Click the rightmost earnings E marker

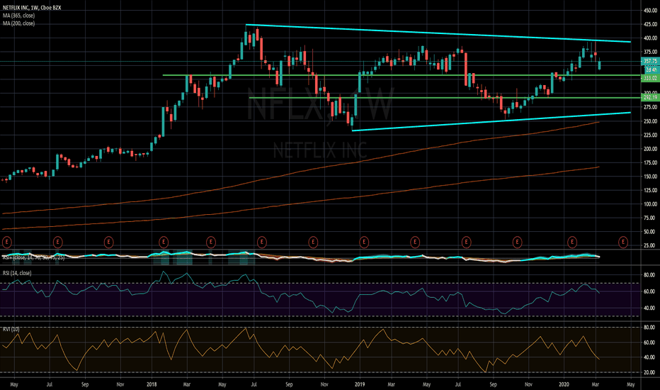[x=622, y=242]
